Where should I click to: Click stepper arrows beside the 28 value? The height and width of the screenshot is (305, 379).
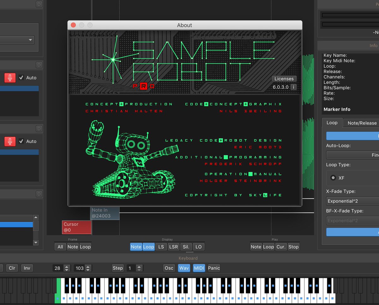tap(67, 268)
